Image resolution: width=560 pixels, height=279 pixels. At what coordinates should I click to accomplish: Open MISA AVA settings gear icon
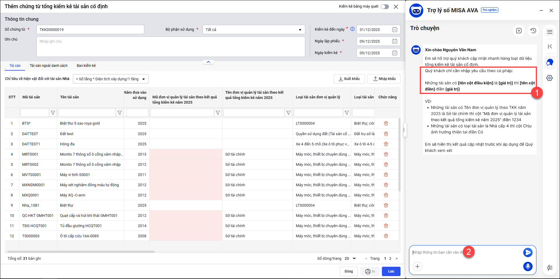click(550, 78)
